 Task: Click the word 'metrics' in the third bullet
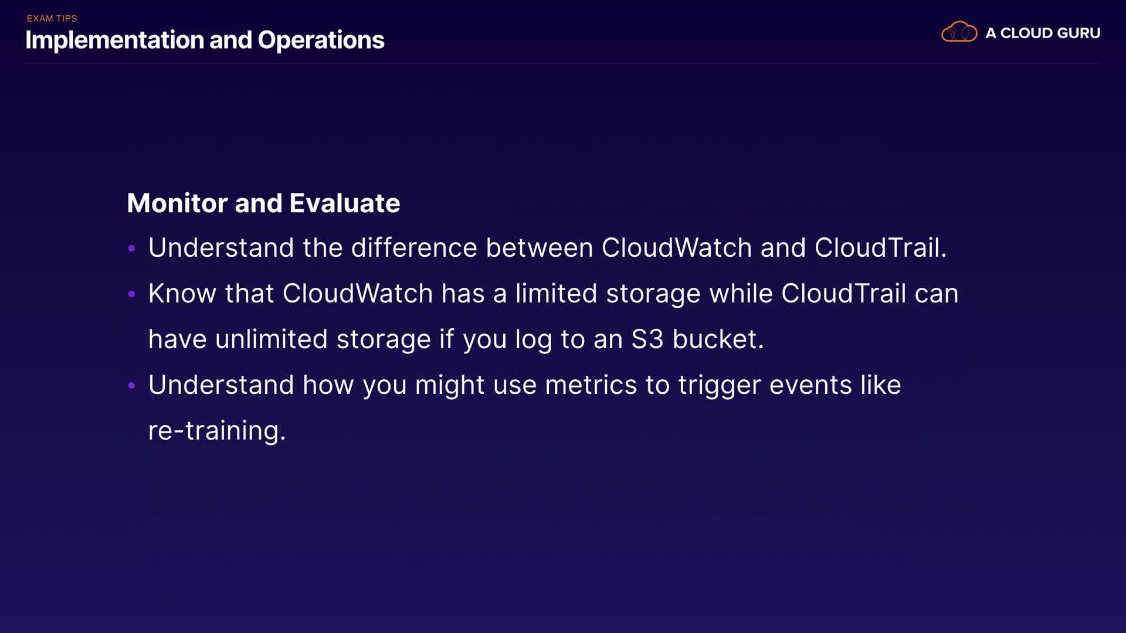pyautogui.click(x=591, y=385)
